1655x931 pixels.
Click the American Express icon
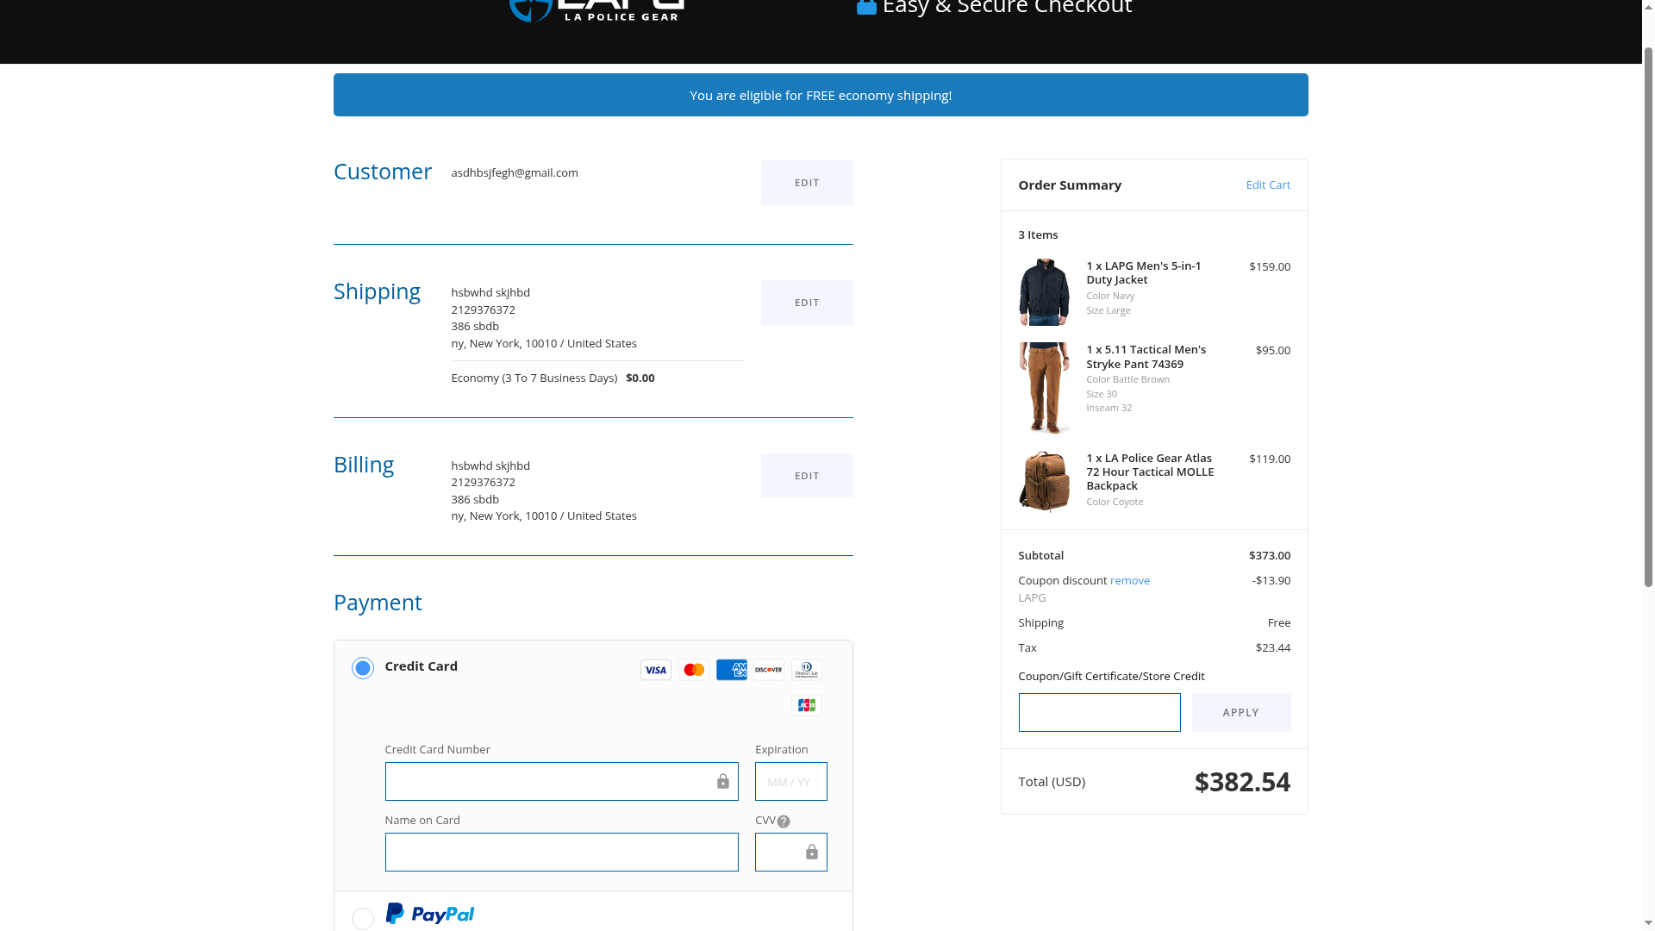tap(731, 670)
